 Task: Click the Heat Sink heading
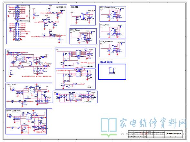point(106,62)
